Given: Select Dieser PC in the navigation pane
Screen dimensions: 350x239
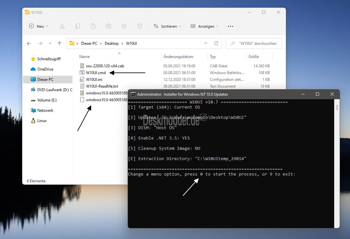Looking at the screenshot, I should point(48,80).
